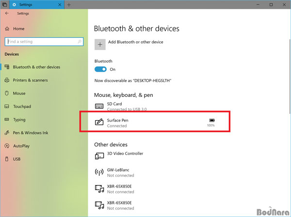Click the Settings tab in title bar
Screen dimensions: 291x217
tap(37, 5)
